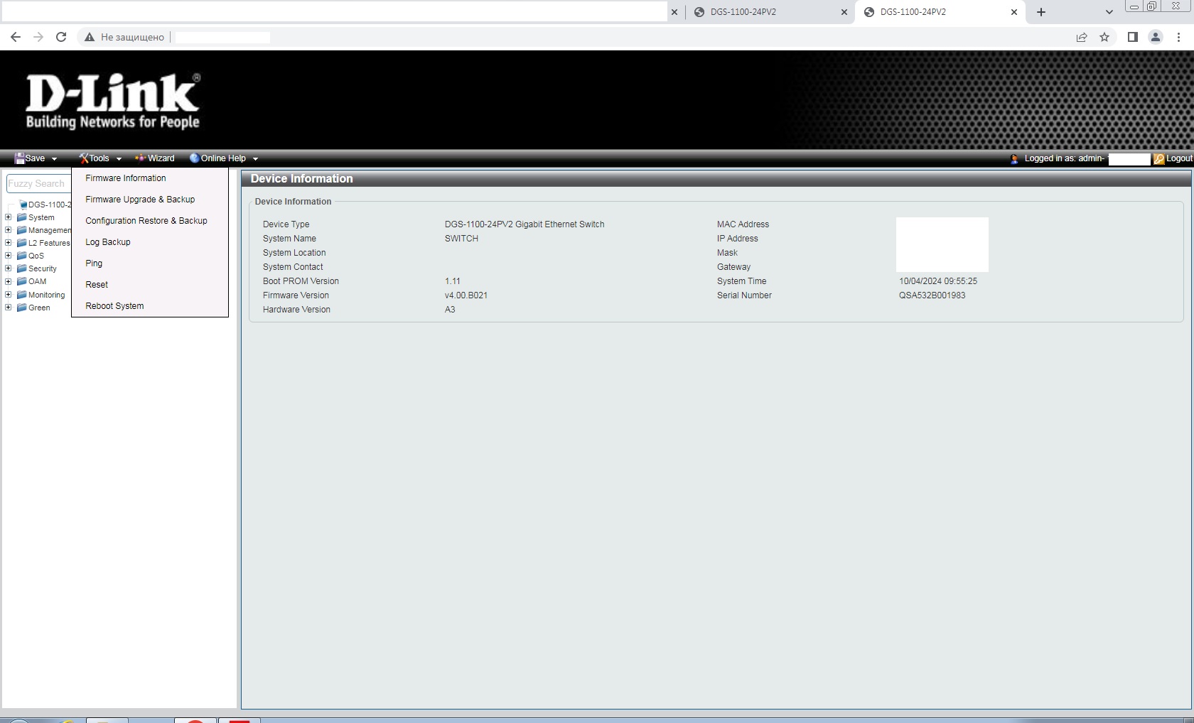Viewport: 1194px width, 723px height.
Task: Expand the Security tree node
Action: coord(9,268)
